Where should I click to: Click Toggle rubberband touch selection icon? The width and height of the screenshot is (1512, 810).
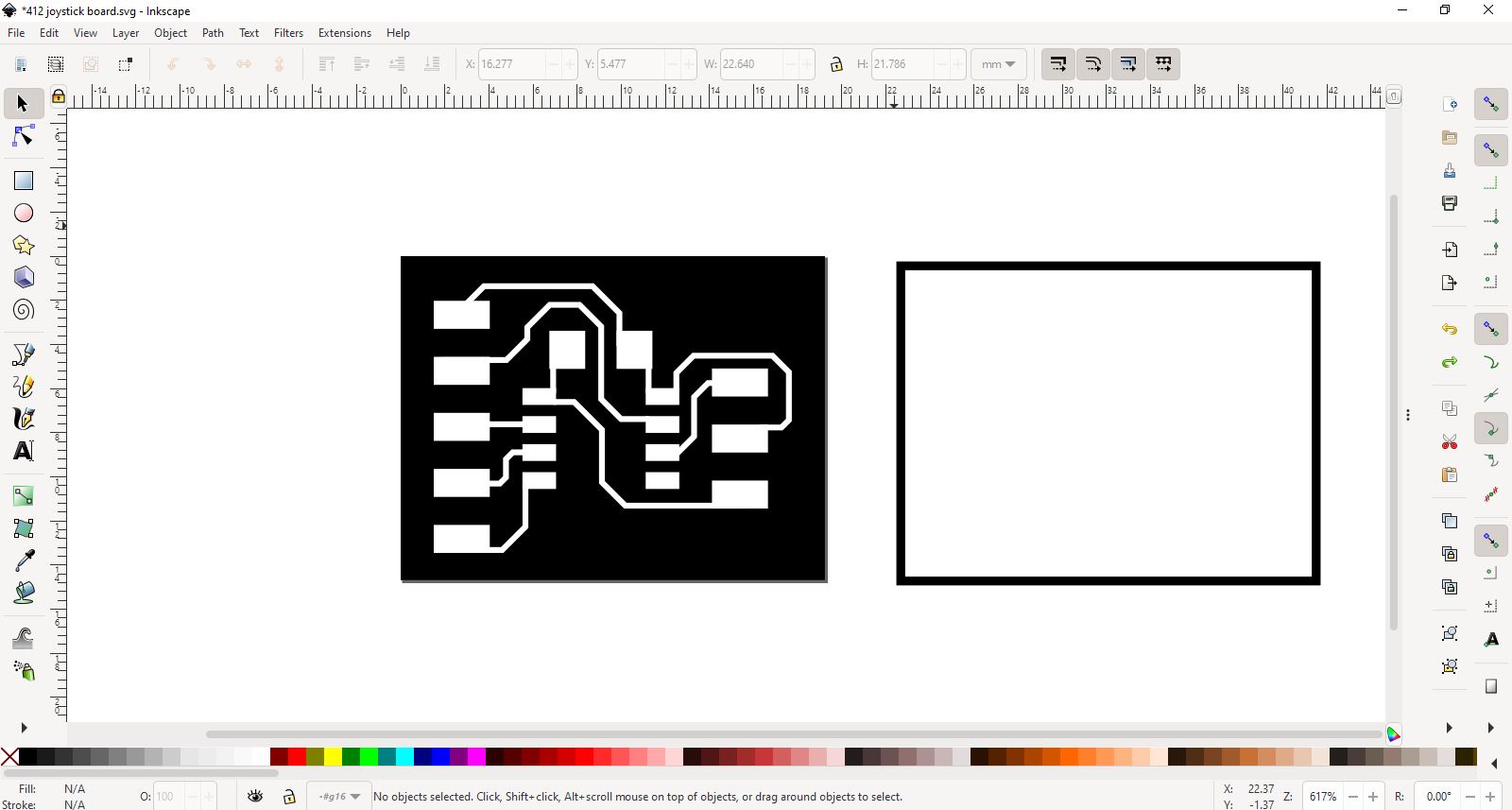point(126,64)
